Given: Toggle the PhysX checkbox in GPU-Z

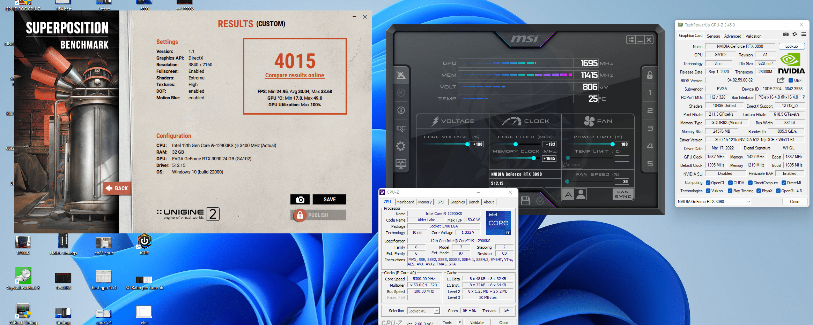Looking at the screenshot, I should tap(759, 191).
